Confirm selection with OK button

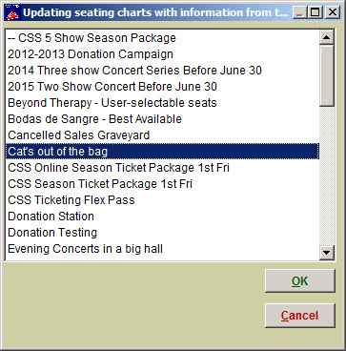tap(300, 281)
